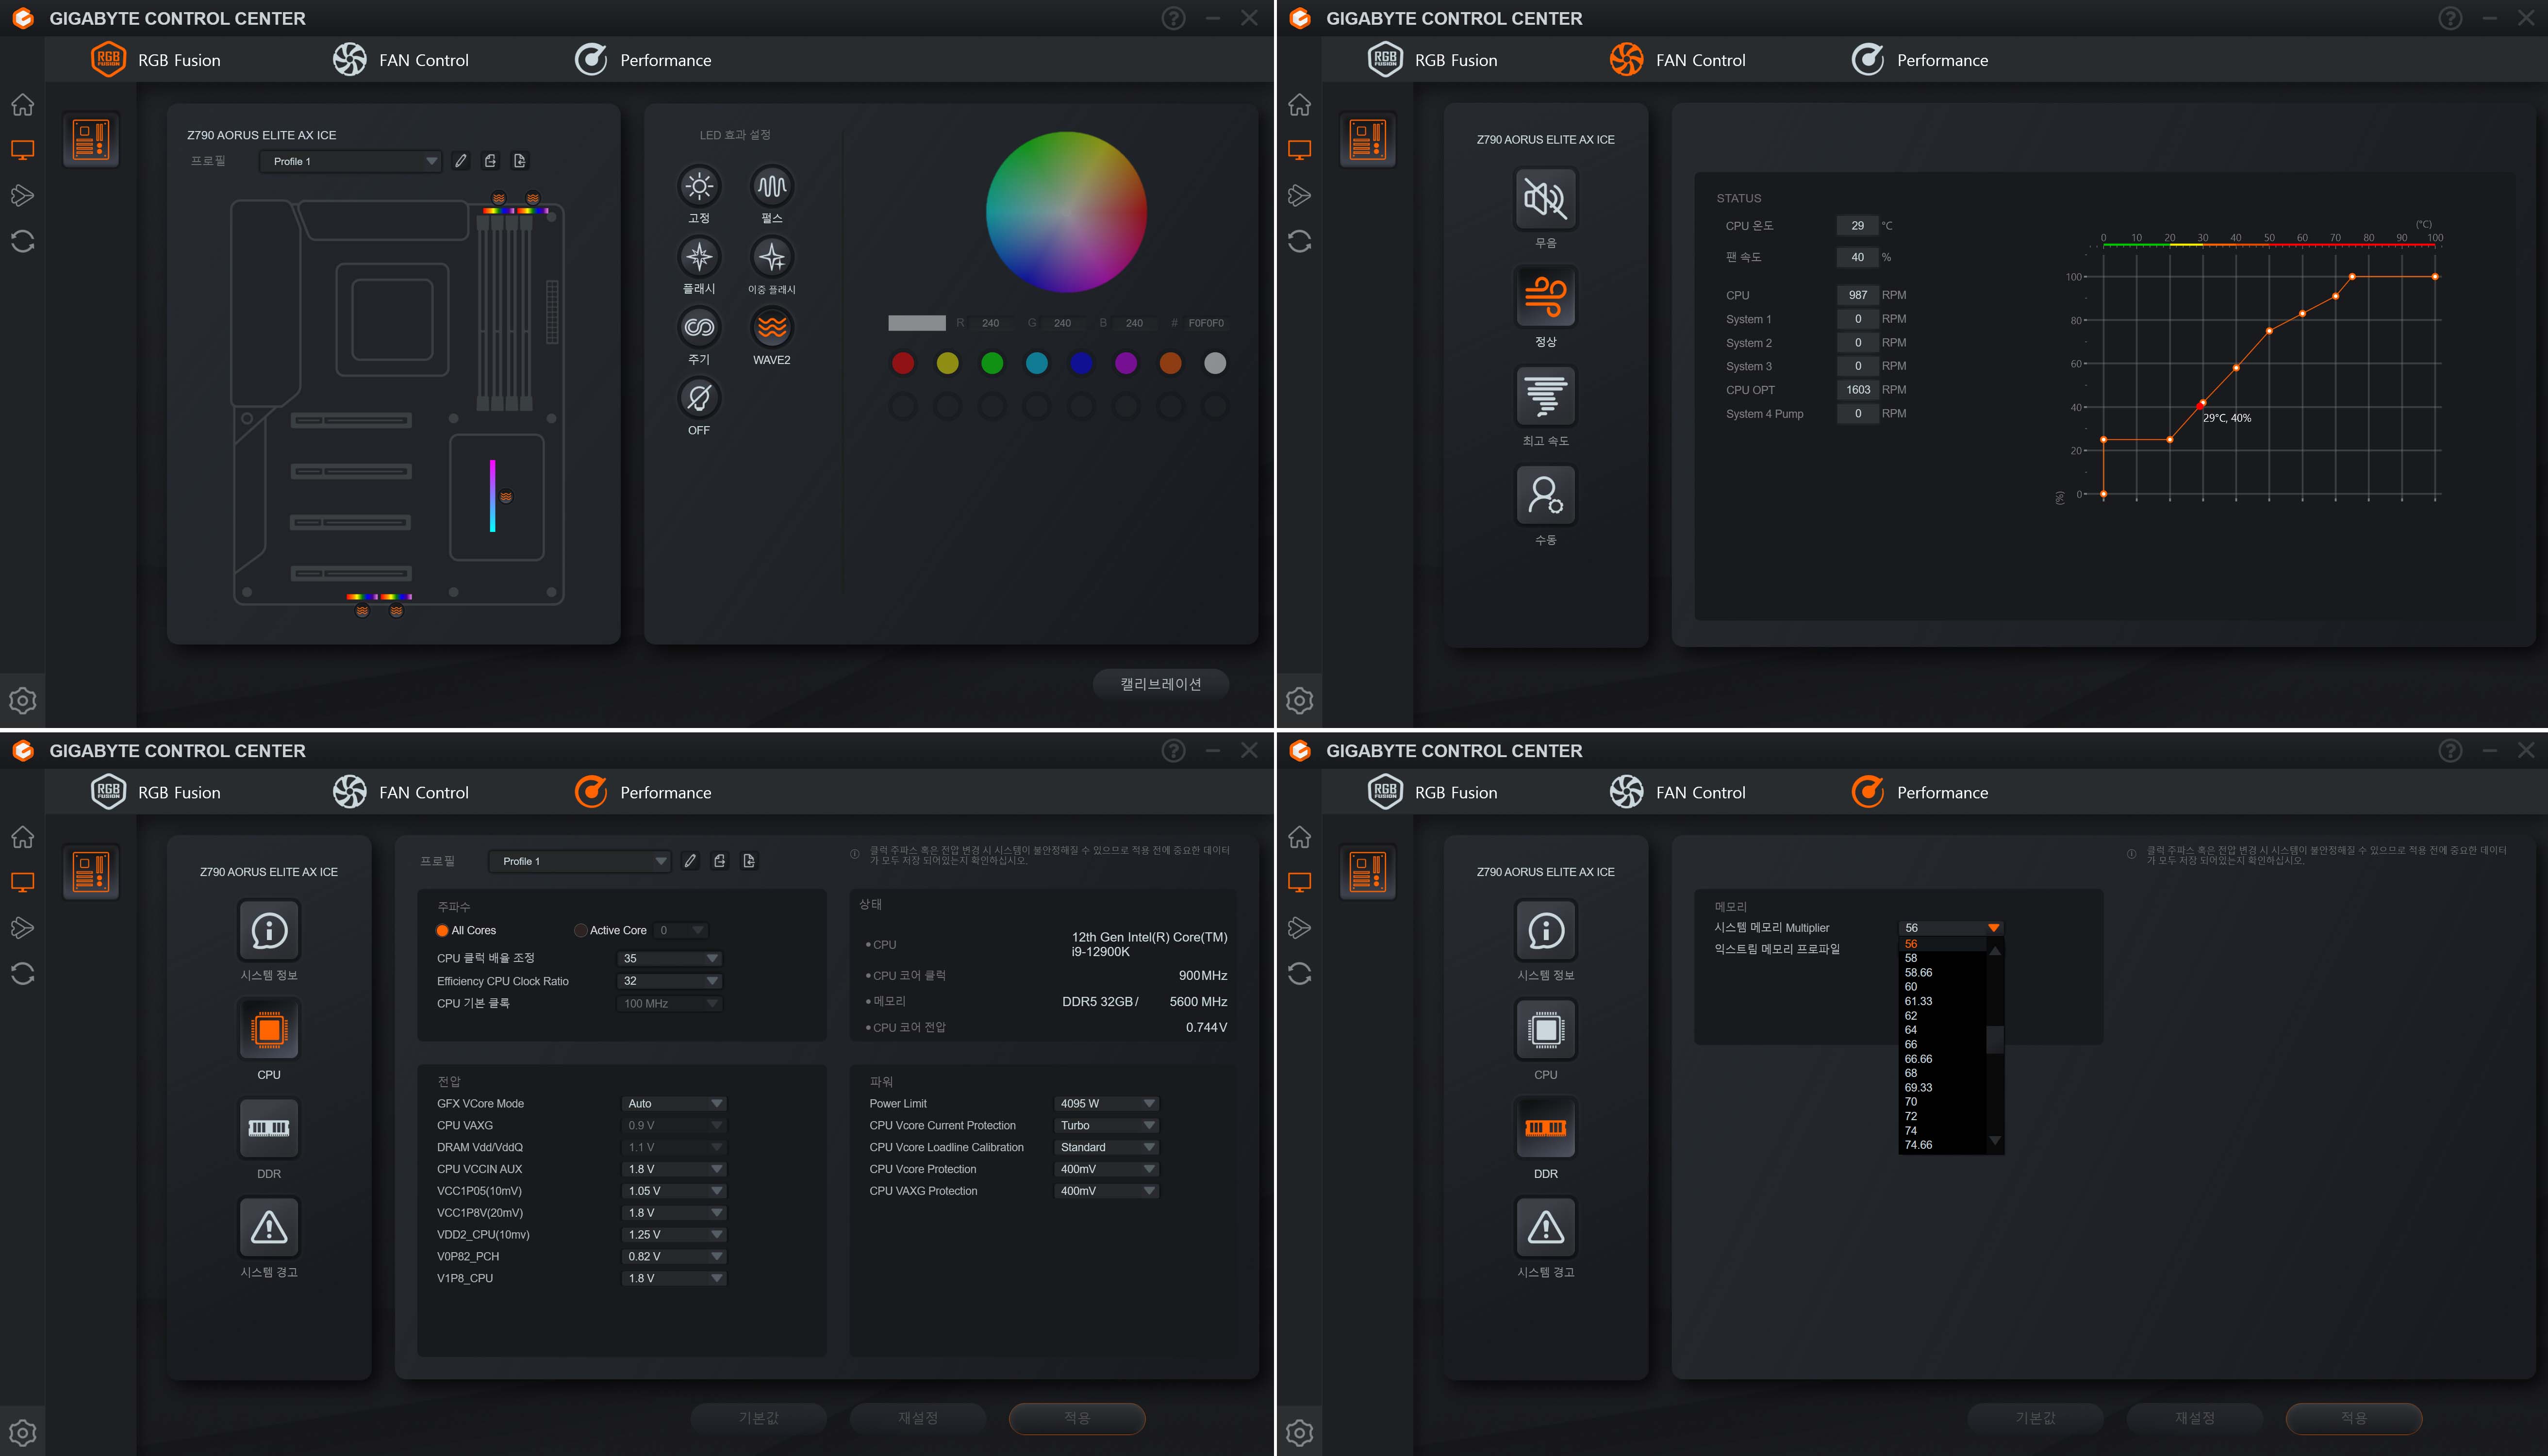Select the 최고 속도 full speed fan mode
The height and width of the screenshot is (1456, 2548).
(1545, 397)
